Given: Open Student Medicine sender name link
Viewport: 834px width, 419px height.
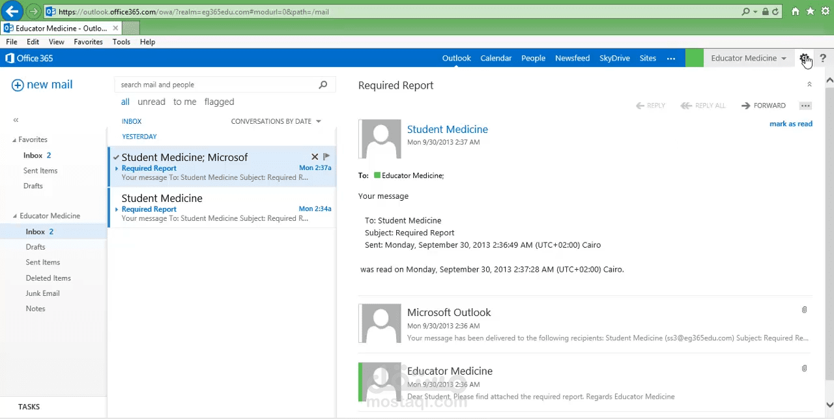Looking at the screenshot, I should [x=447, y=129].
